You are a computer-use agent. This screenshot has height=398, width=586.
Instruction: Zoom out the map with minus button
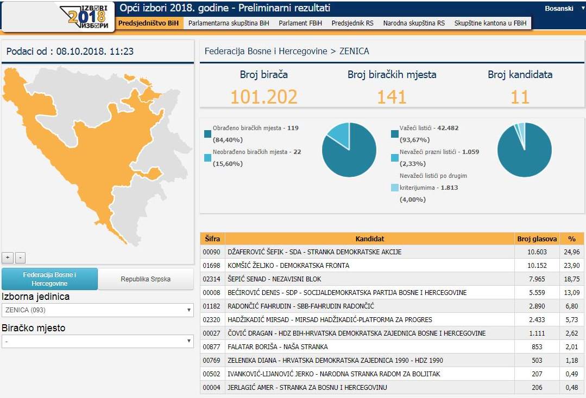[x=20, y=258]
